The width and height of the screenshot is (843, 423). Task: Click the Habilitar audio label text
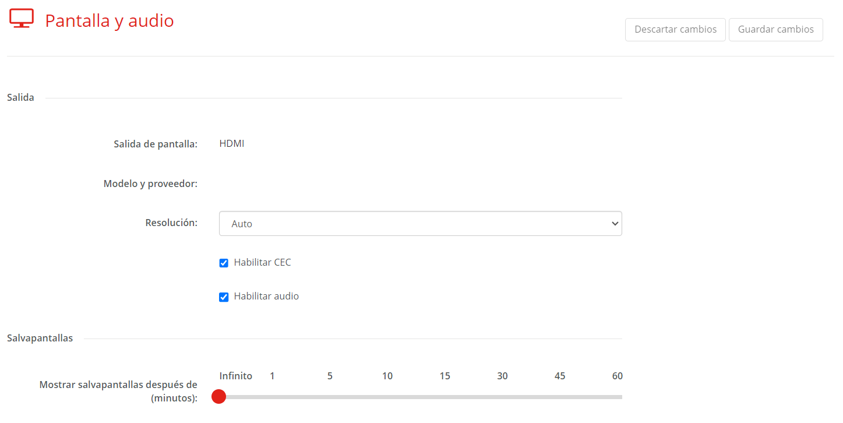[x=266, y=296]
